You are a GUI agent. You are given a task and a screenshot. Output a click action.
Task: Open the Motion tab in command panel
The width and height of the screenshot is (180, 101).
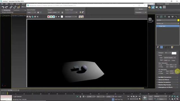point(169,17)
